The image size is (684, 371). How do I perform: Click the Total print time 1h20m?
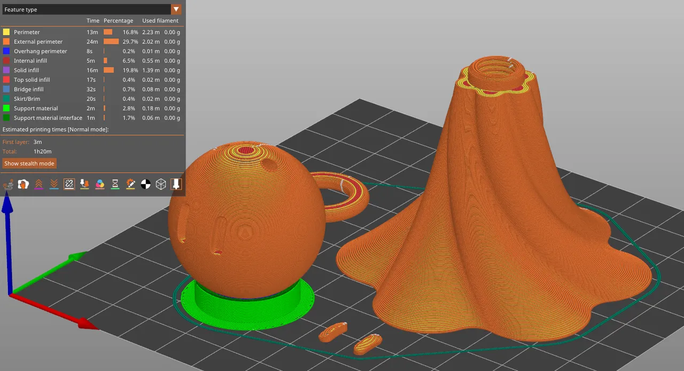point(42,152)
